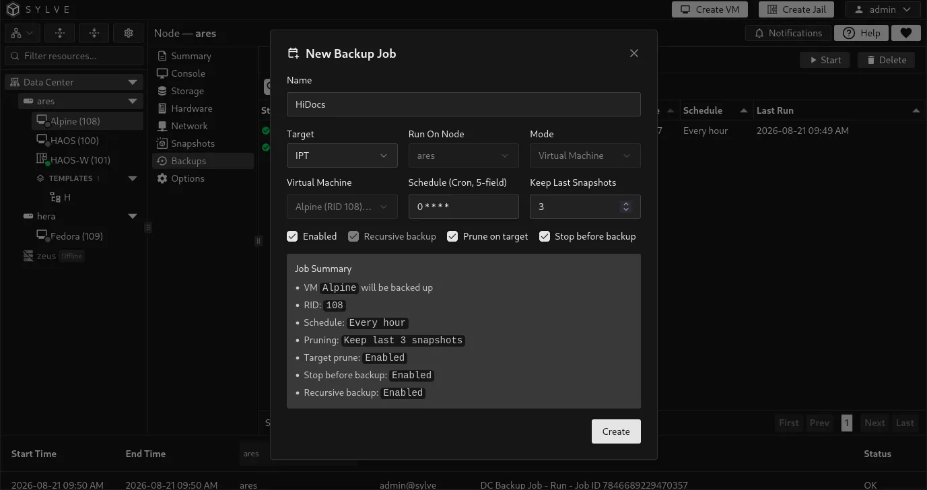Click the Data Center network icon
927x490 pixels.
pos(15,82)
